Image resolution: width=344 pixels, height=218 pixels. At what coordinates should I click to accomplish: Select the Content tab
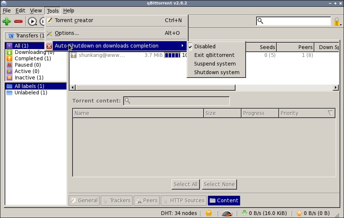224,200
